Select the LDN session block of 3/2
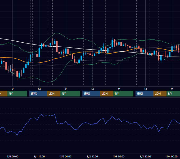180x159 pixels. [x=107, y=94]
